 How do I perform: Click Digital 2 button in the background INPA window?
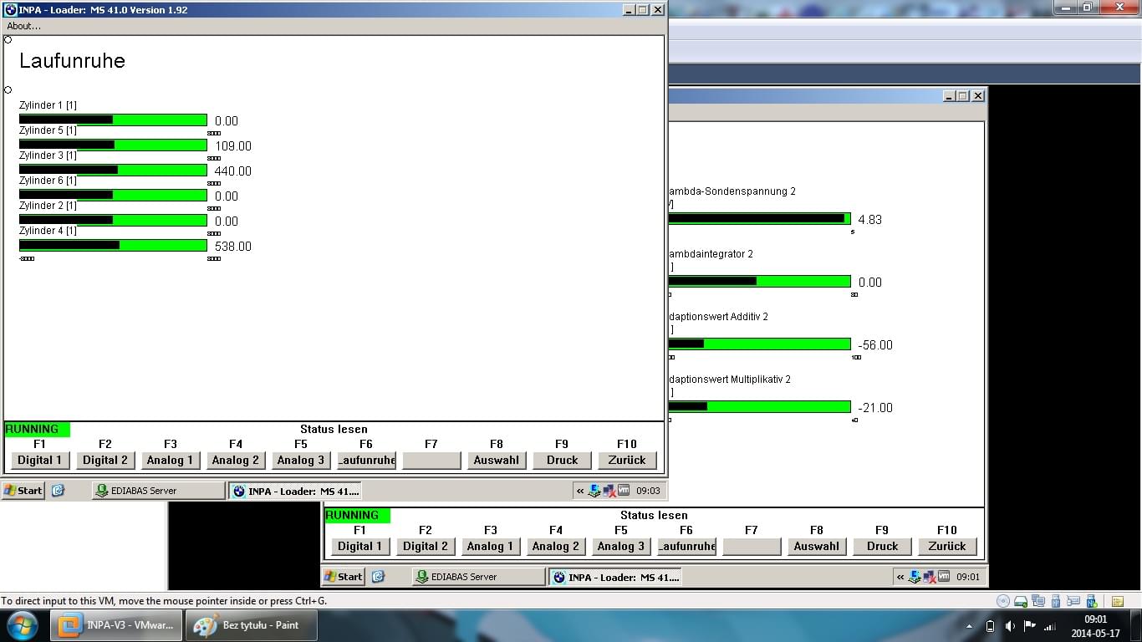[x=426, y=546]
